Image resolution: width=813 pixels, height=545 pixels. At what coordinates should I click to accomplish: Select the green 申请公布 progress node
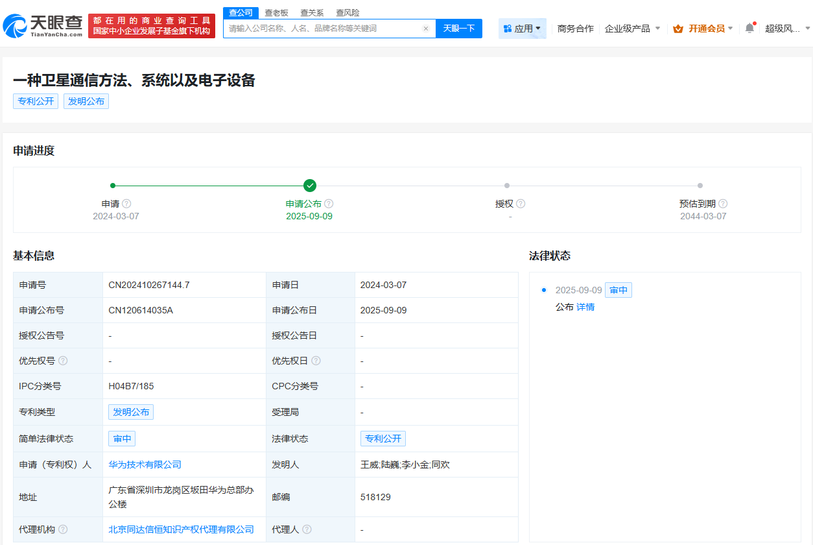310,185
